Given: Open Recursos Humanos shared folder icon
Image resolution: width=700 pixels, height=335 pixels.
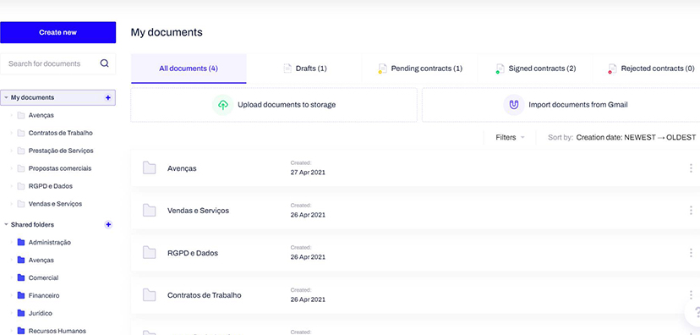Looking at the screenshot, I should pyautogui.click(x=20, y=331).
